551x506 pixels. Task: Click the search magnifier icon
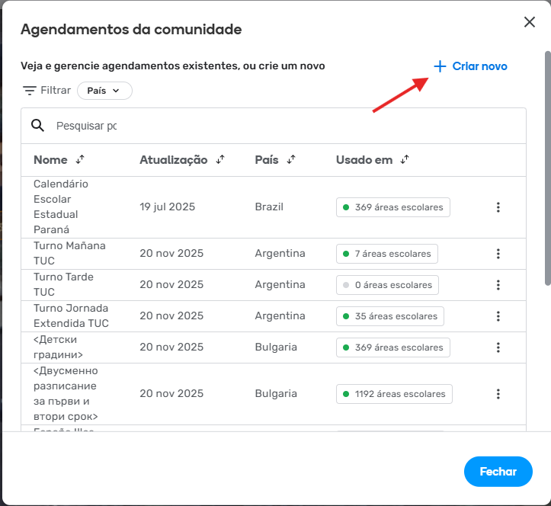(x=37, y=126)
